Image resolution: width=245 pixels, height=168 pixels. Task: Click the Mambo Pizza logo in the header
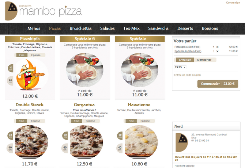(x=44, y=11)
